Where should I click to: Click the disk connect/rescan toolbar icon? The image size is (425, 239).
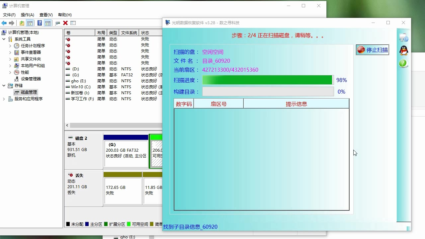click(x=57, y=23)
